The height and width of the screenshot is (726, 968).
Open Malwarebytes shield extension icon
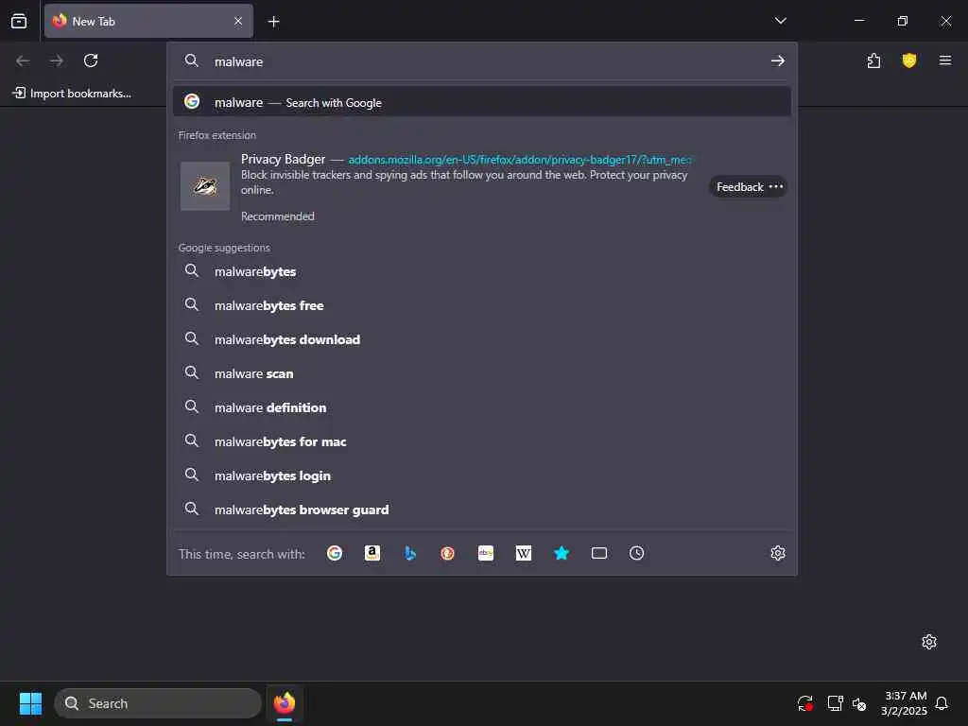(x=908, y=60)
